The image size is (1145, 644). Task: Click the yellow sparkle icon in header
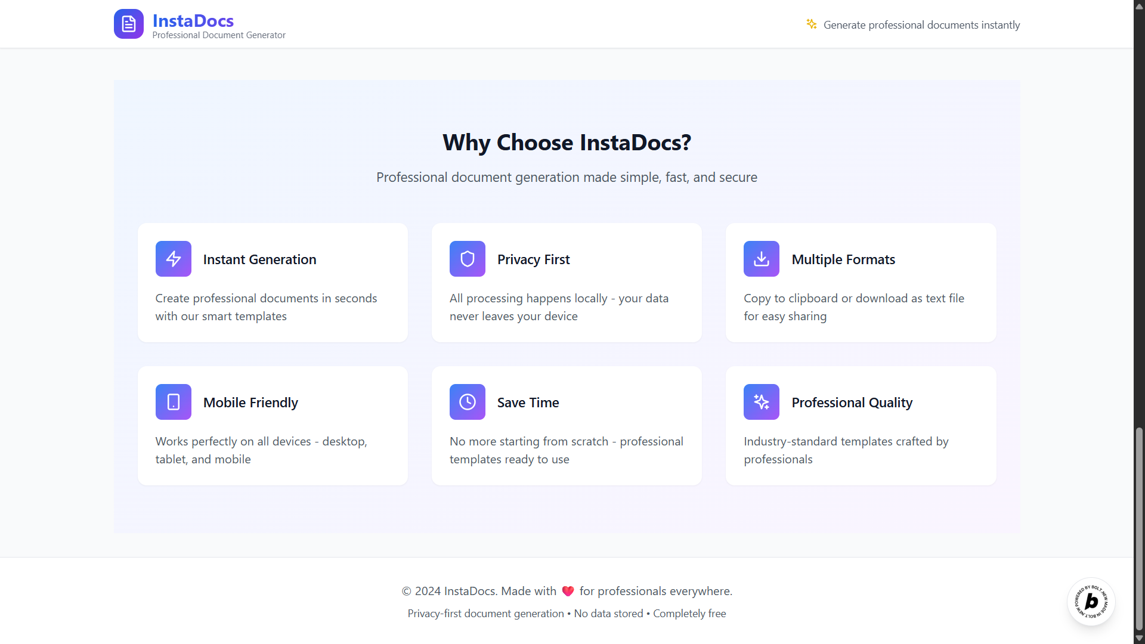811,24
